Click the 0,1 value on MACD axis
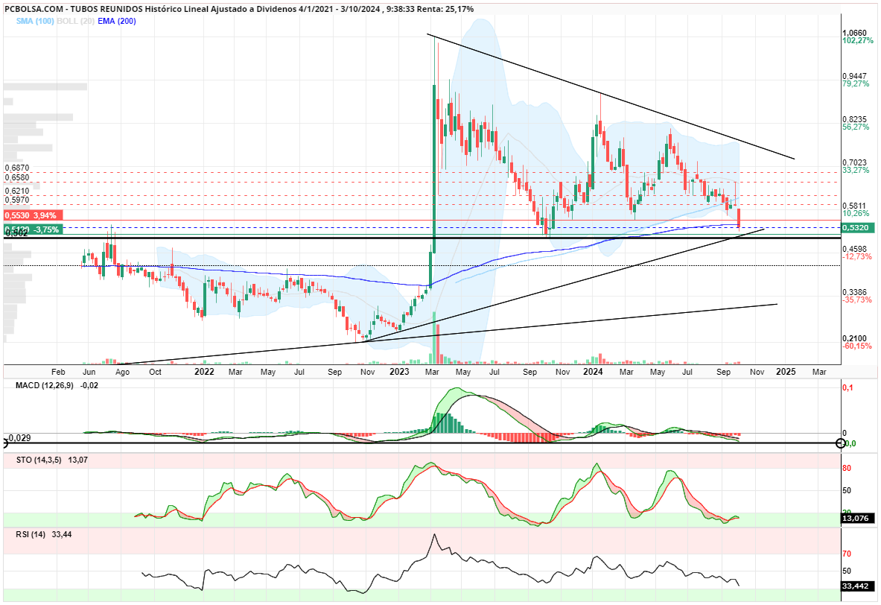The image size is (881, 605). (847, 387)
